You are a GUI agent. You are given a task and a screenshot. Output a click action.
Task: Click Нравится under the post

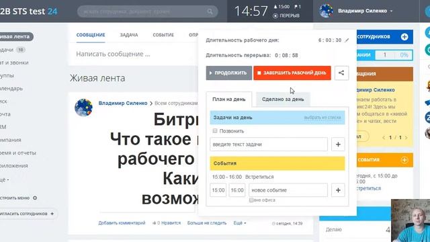171,223
